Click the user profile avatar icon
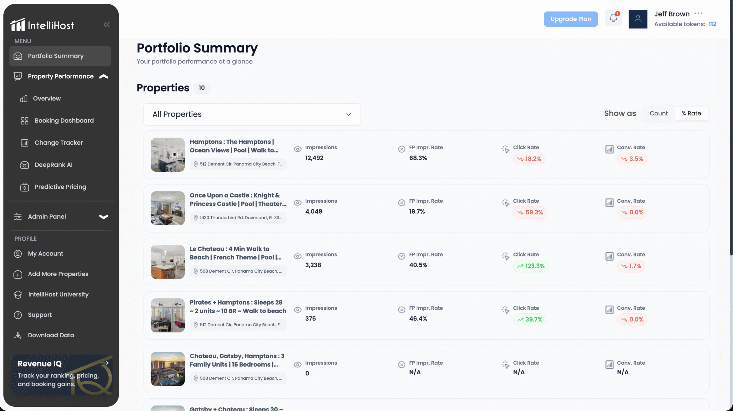Screen dimensions: 733x411 [x=638, y=19]
